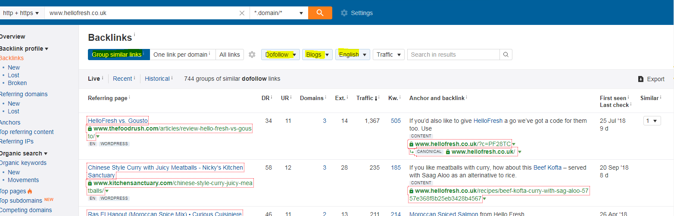The width and height of the screenshot is (674, 216).
Task: Click info icon next to Domains column
Action: point(326,97)
